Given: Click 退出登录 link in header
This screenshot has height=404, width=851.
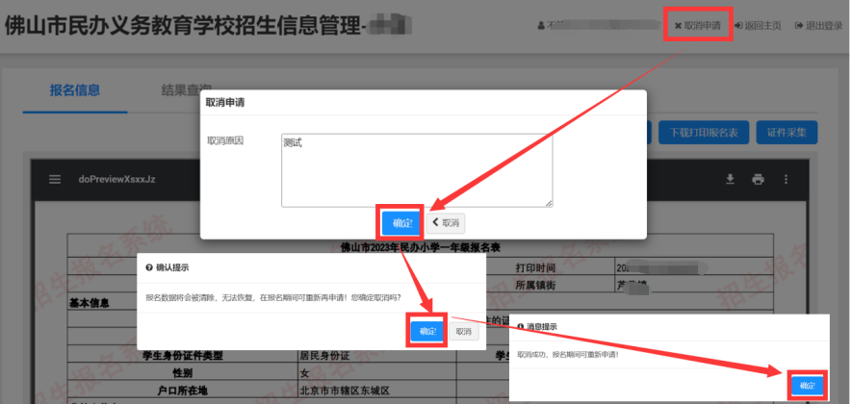Looking at the screenshot, I should [818, 25].
